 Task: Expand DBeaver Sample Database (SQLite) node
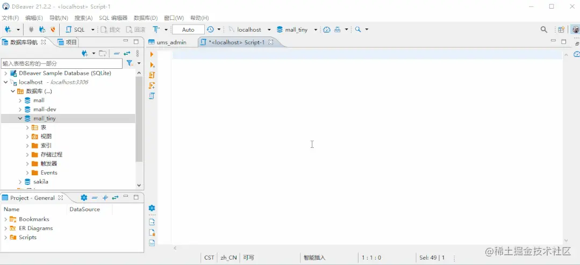click(5, 73)
